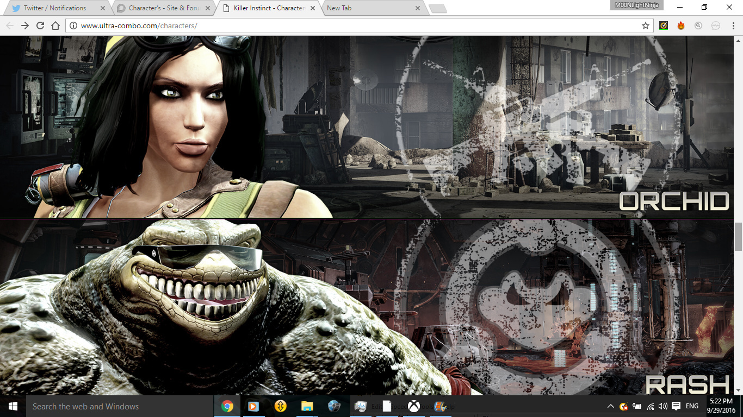Go to the browser Home page
This screenshot has width=743, height=417.
[x=55, y=26]
